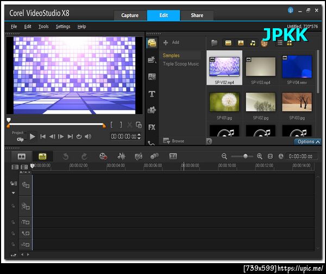The image size is (326, 274).
Task: Switch to Timeline View
Action: [42, 156]
